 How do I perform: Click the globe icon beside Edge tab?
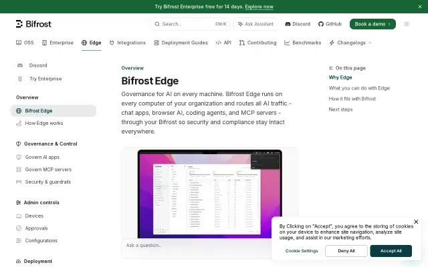click(x=84, y=43)
